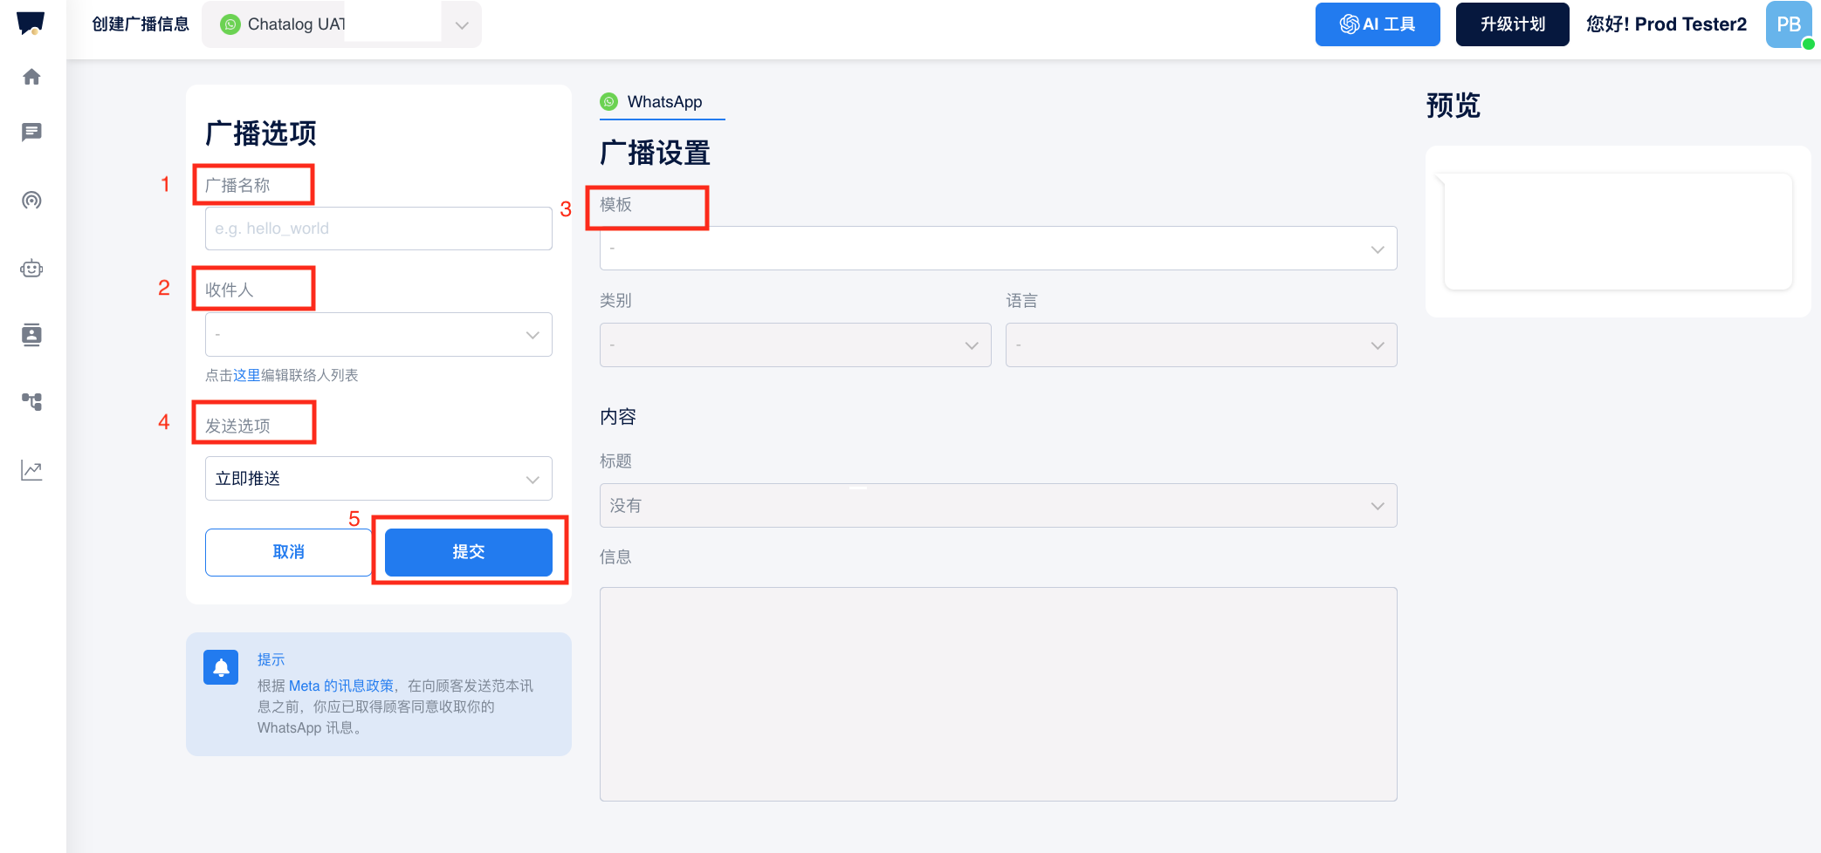Expand the 立即推送 send option dropdown
The height and width of the screenshot is (853, 1821).
pos(378,479)
